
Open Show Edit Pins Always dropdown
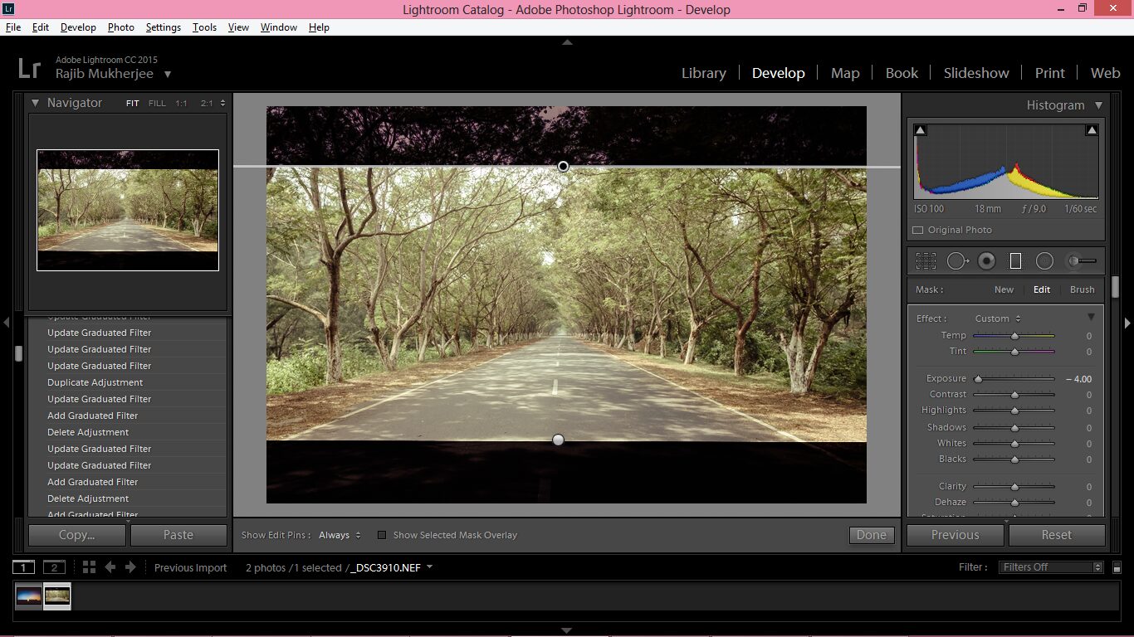[340, 535]
